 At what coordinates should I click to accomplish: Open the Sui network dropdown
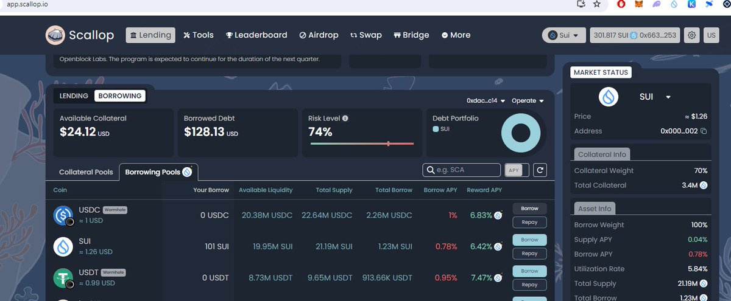[564, 35]
